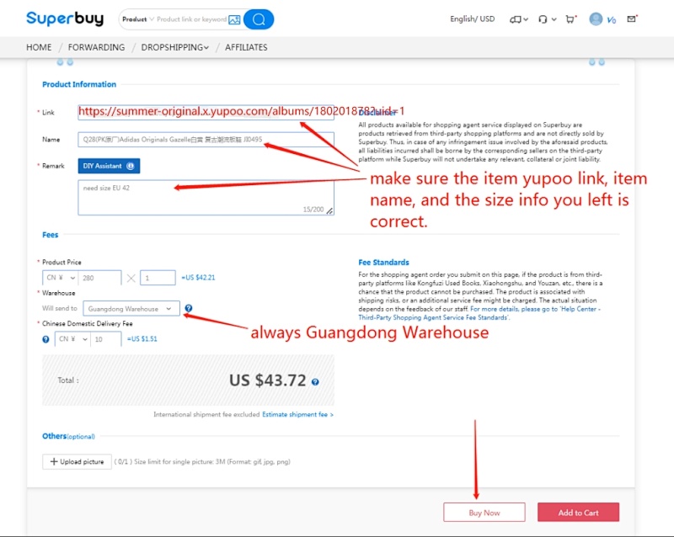Image resolution: width=674 pixels, height=537 pixels.
Task: Open the messages envelope icon
Action: click(x=631, y=19)
